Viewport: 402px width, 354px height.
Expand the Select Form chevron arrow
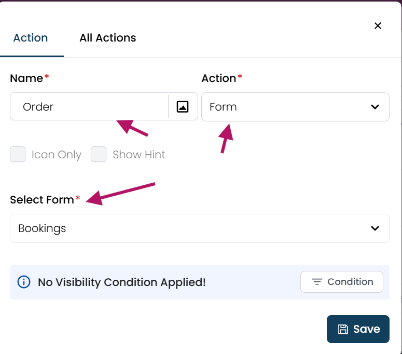pyautogui.click(x=375, y=228)
